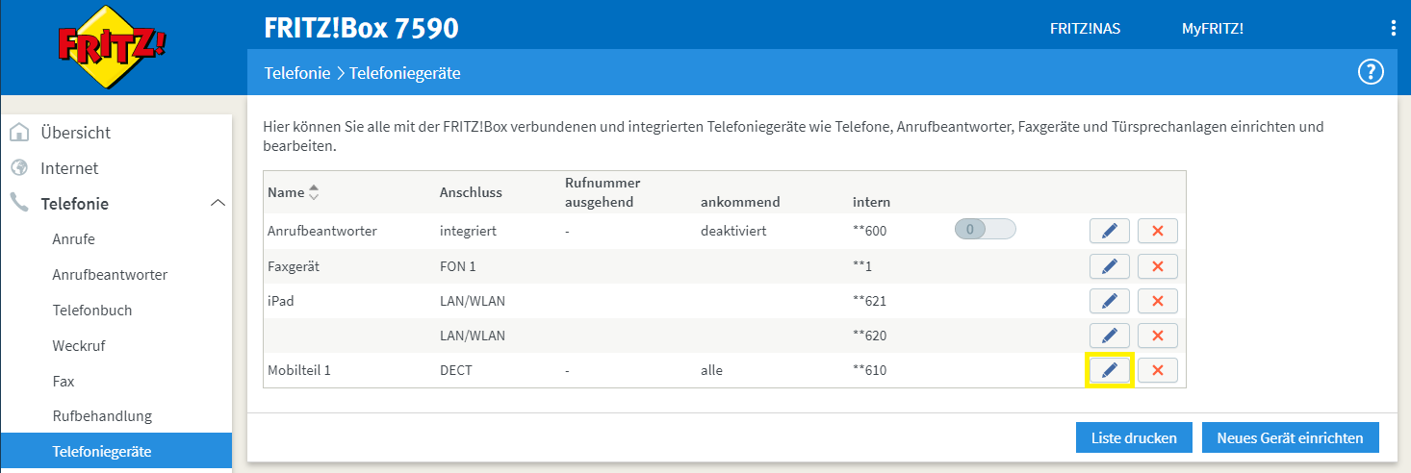
Task: Sort the device list by Name
Action: click(313, 193)
